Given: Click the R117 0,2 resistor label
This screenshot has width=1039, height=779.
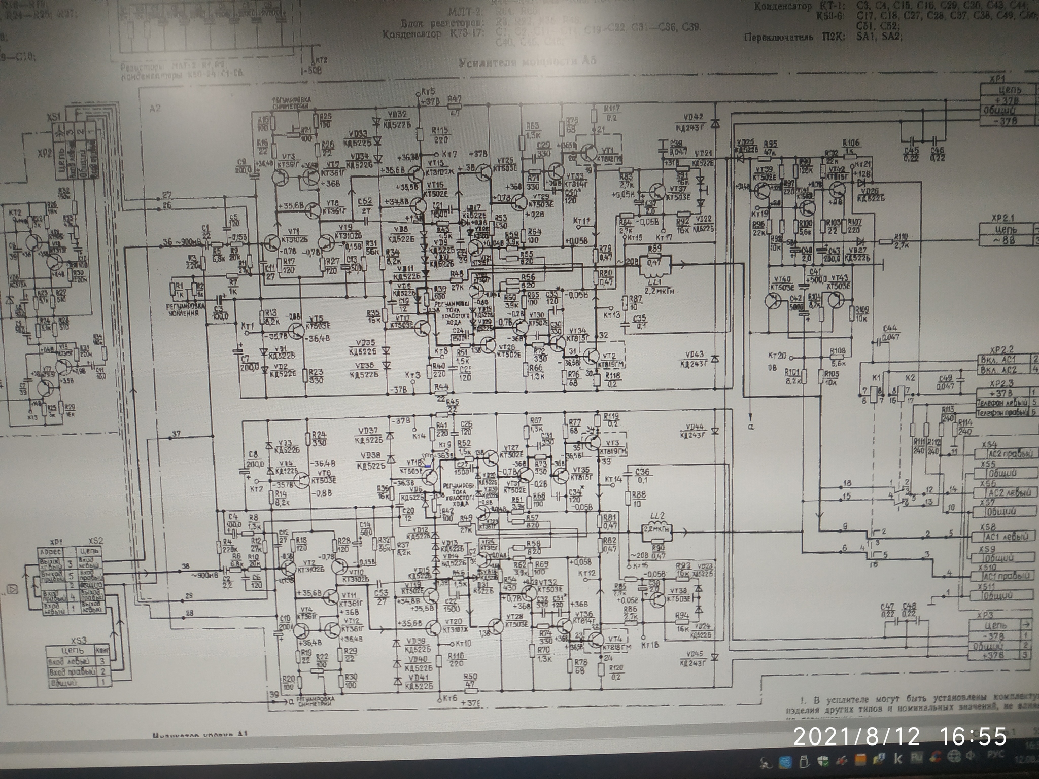Looking at the screenshot, I should (x=612, y=113).
